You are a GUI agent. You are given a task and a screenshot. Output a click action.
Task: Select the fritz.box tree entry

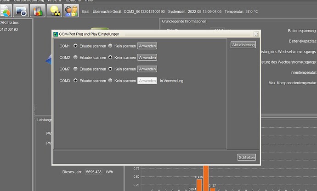point(9,22)
